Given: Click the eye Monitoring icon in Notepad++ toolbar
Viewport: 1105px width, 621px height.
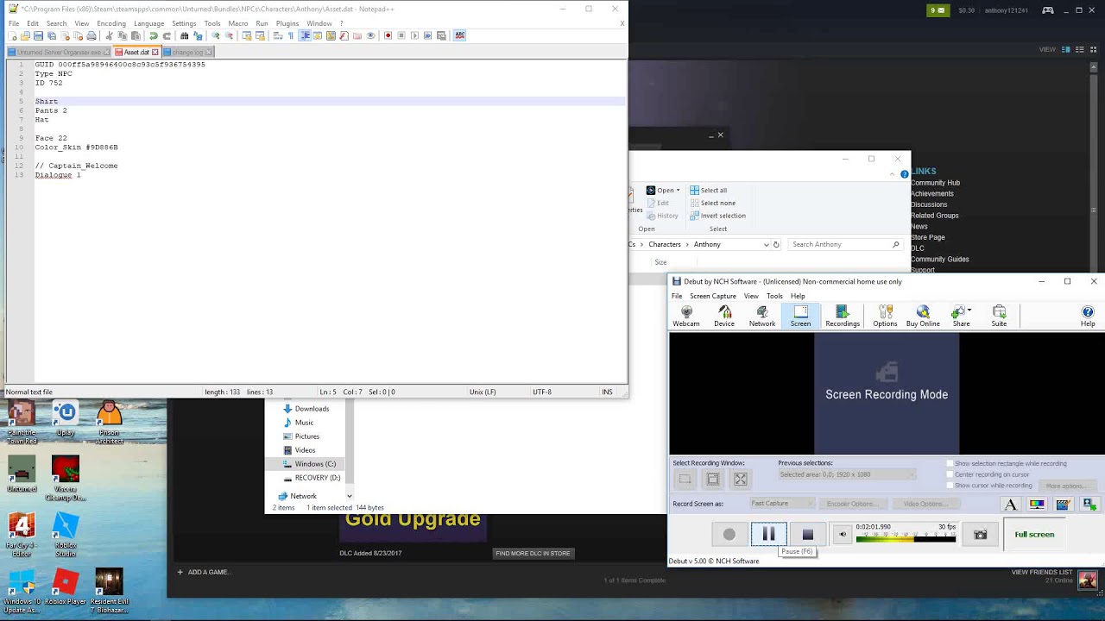Looking at the screenshot, I should tap(371, 35).
